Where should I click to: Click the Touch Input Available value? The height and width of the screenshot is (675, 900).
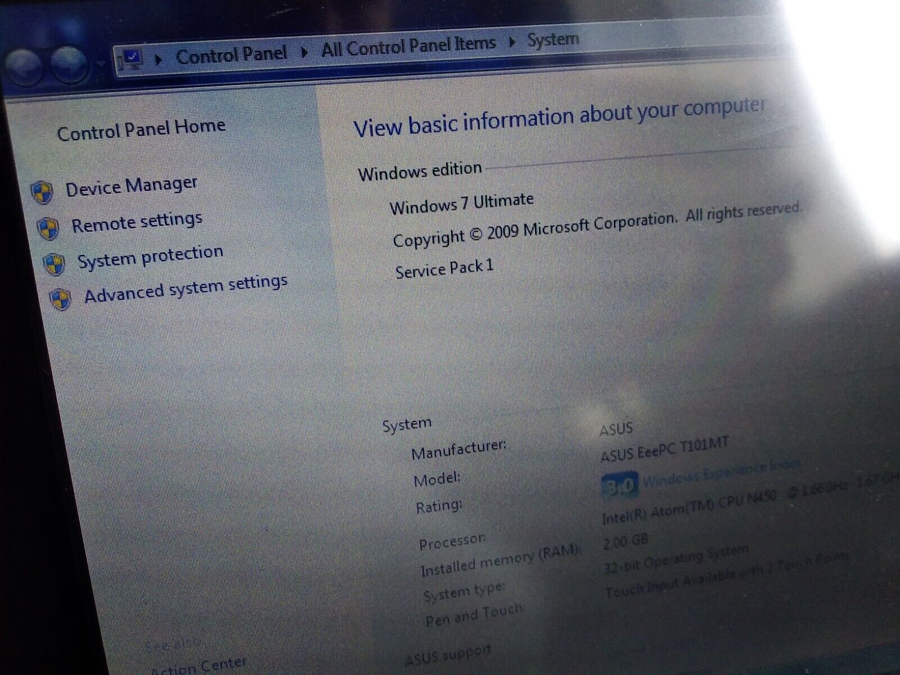[726, 575]
